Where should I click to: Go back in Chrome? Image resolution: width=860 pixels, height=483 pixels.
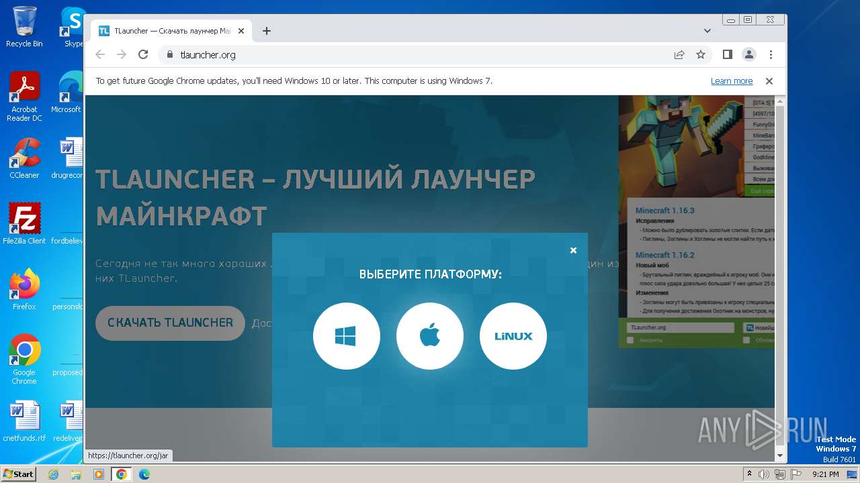point(100,55)
